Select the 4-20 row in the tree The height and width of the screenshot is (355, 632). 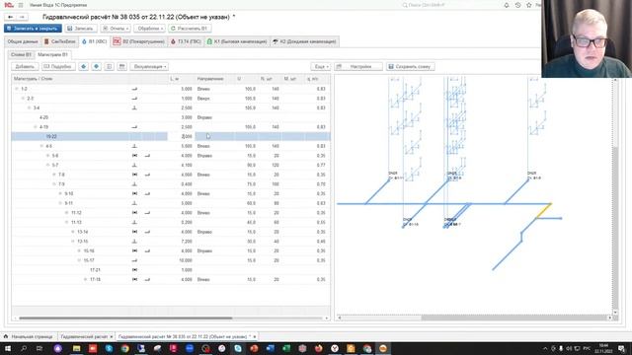171,117
